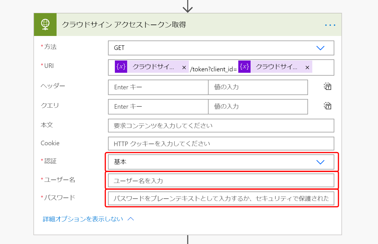Click the 方法 field label
Viewport: 378px width, 244px height.
point(50,47)
